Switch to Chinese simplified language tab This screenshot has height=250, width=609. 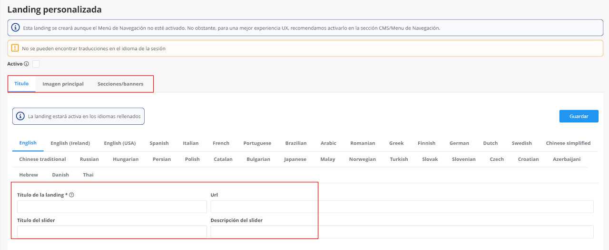click(x=568, y=143)
